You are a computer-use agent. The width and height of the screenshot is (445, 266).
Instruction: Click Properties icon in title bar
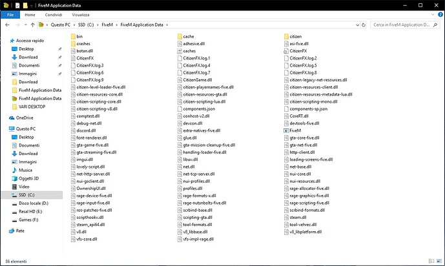(17, 5)
